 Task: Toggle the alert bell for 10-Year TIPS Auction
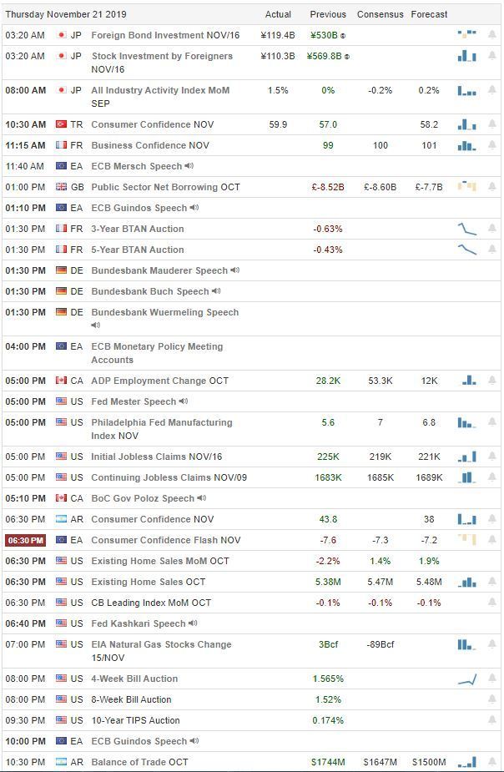492,720
